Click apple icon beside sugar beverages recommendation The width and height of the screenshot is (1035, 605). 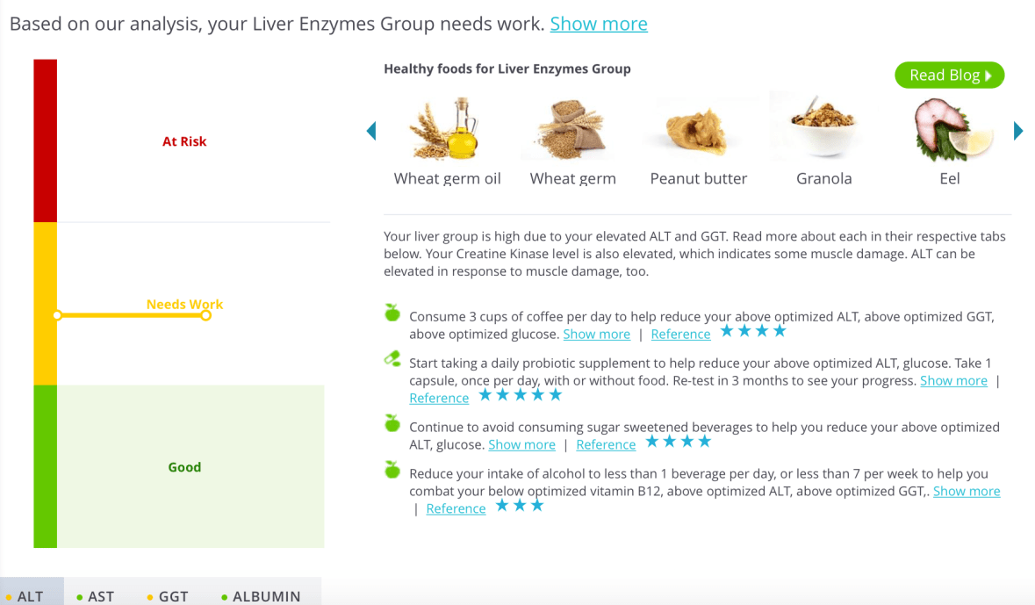(392, 424)
